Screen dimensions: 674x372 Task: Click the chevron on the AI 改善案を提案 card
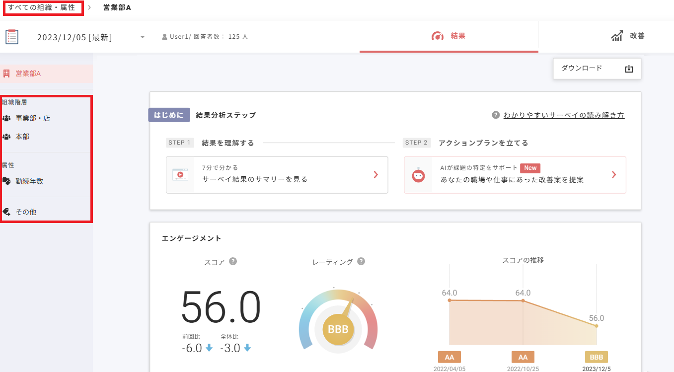tap(614, 175)
